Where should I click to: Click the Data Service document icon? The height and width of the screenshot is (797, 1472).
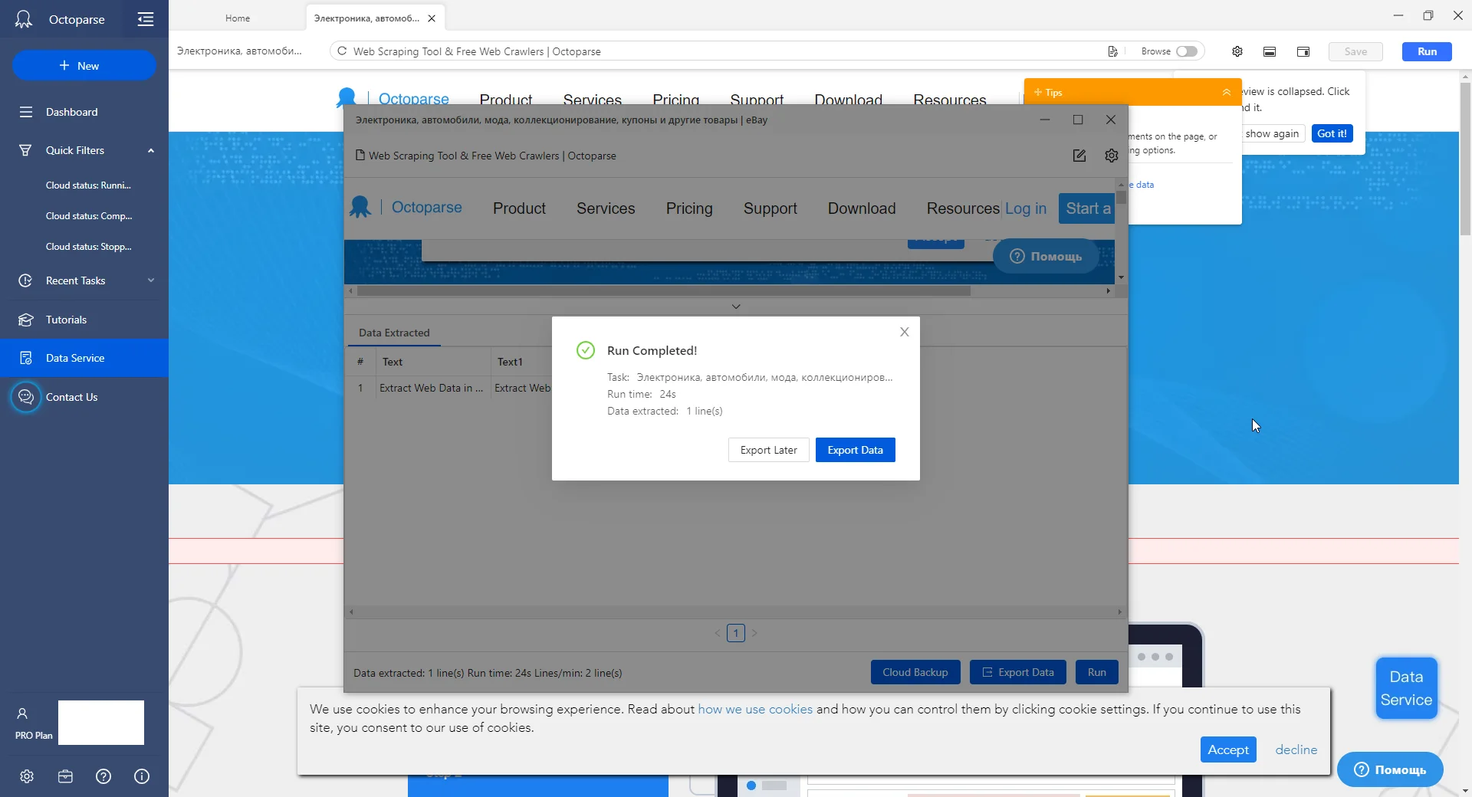pyautogui.click(x=26, y=358)
